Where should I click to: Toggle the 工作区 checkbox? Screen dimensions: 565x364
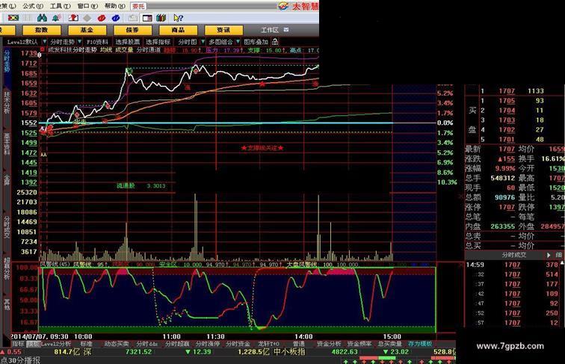[x=286, y=30]
